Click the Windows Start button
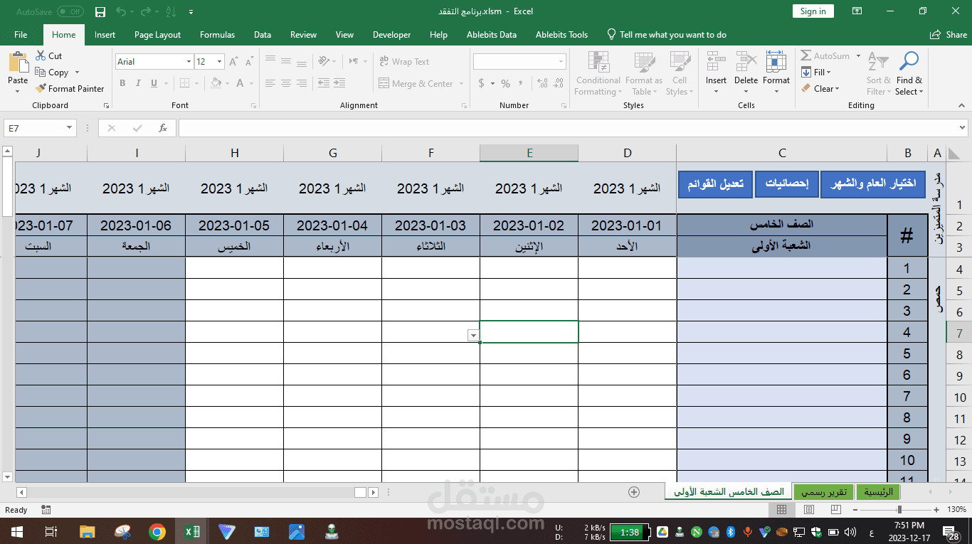 click(x=16, y=531)
